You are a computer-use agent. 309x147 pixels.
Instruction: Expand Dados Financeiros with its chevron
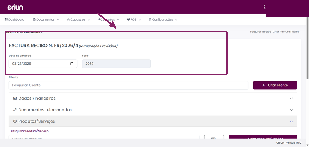(292, 99)
